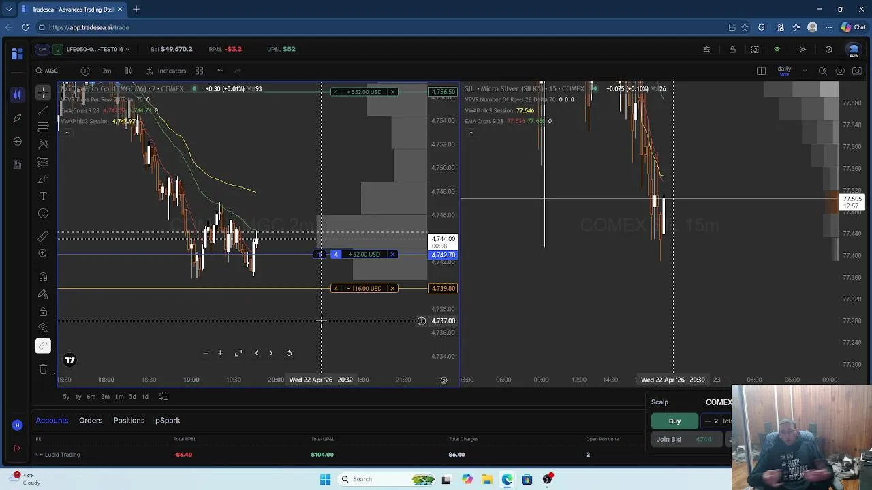872x490 pixels.
Task: Click the undo arrow in chart toolbar
Action: click(x=220, y=71)
